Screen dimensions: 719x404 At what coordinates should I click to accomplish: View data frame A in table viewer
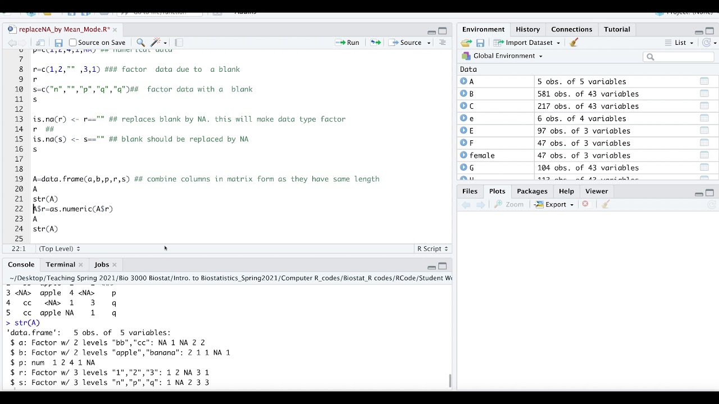coord(704,81)
